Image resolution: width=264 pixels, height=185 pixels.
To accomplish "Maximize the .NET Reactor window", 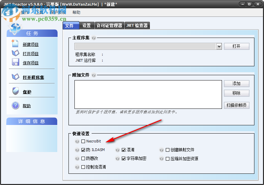I will tap(249, 4).
